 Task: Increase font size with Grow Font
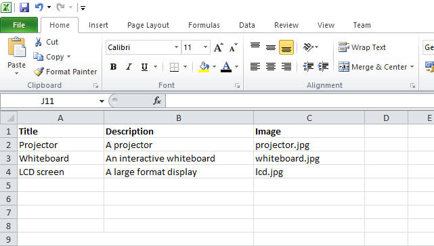point(219,47)
